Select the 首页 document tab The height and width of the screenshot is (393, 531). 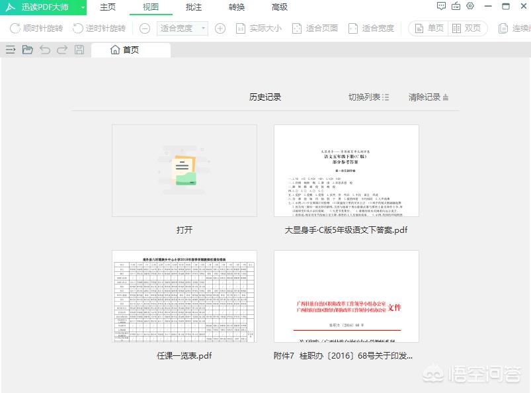(x=131, y=50)
